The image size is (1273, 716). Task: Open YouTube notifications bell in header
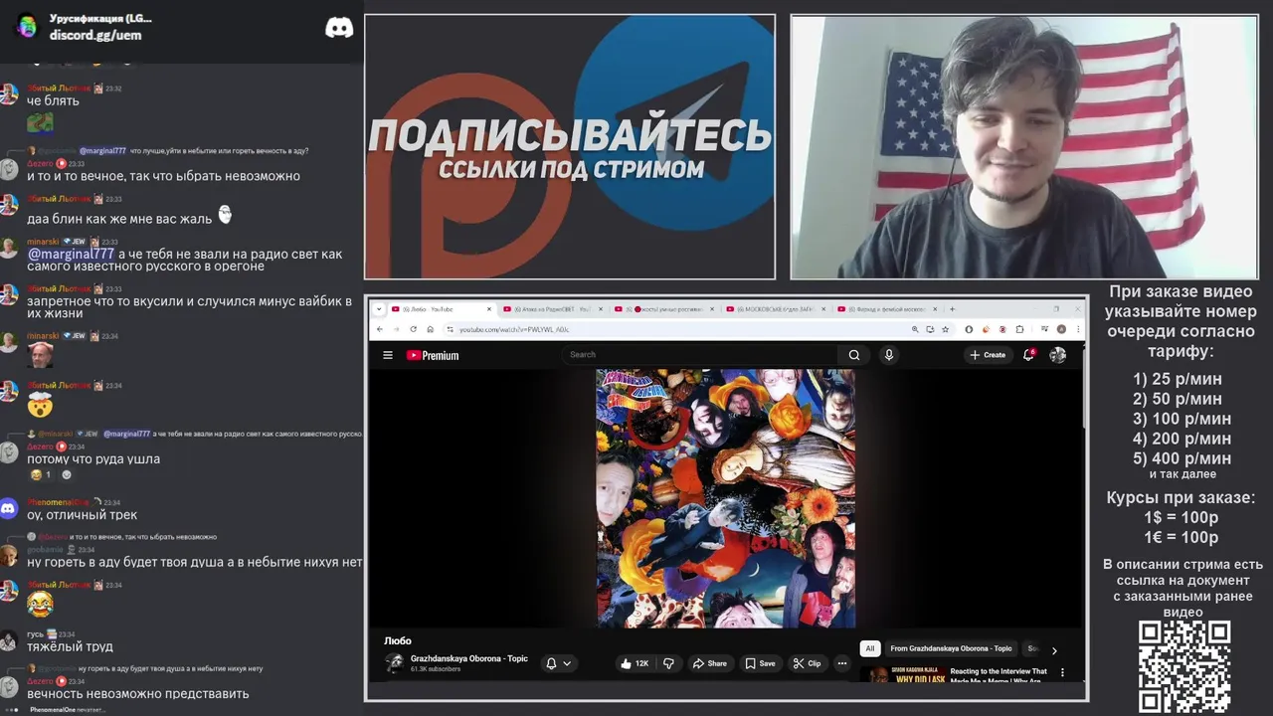click(1029, 354)
